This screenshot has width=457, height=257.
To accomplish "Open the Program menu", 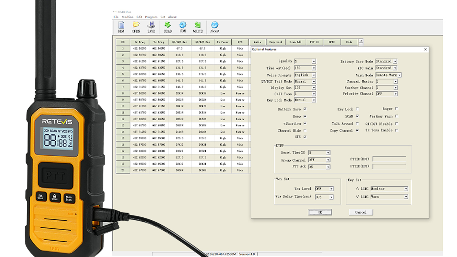I will click(x=151, y=17).
